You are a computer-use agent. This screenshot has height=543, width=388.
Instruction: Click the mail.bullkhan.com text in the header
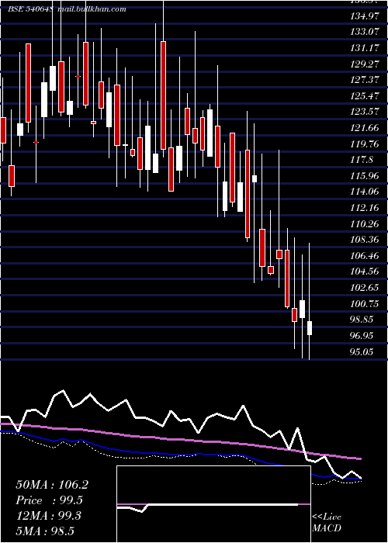[92, 9]
